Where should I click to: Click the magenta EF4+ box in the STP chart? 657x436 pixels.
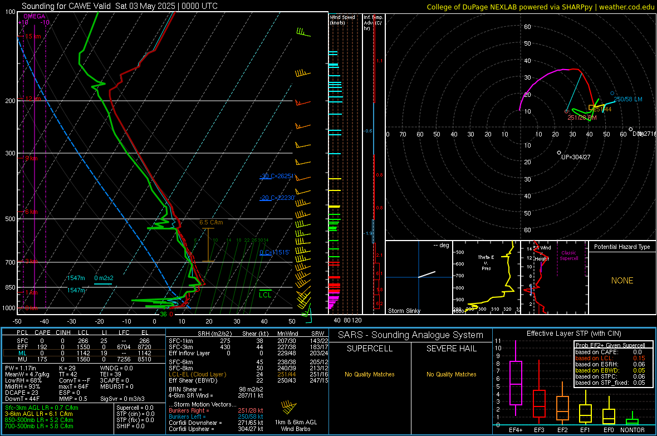[x=516, y=383]
